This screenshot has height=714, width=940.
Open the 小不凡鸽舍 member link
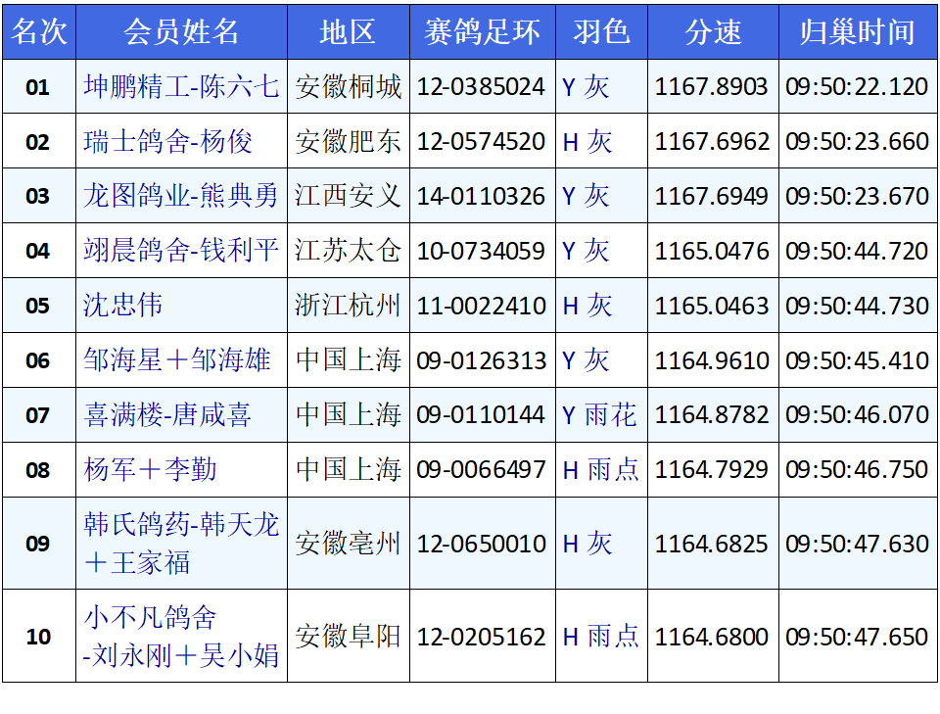coord(150,618)
